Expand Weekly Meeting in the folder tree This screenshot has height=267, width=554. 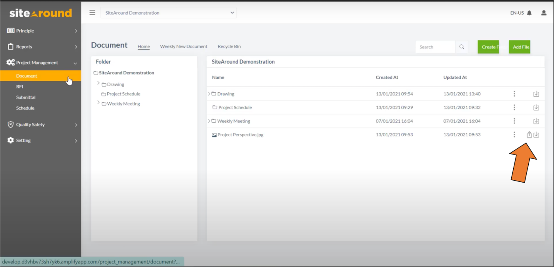point(99,102)
